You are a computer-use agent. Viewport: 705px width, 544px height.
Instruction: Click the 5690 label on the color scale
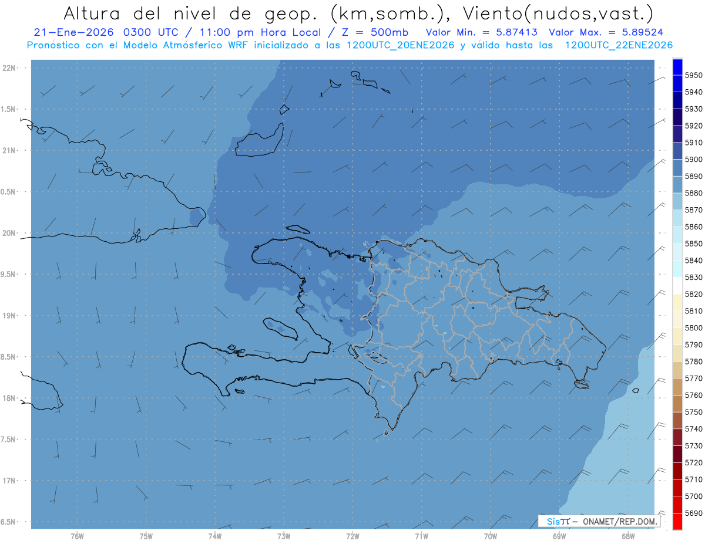tap(693, 513)
